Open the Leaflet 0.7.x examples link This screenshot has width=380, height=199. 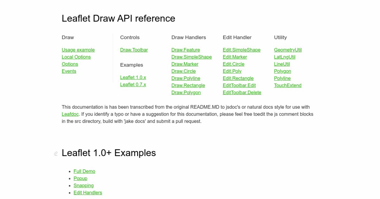pos(133,84)
